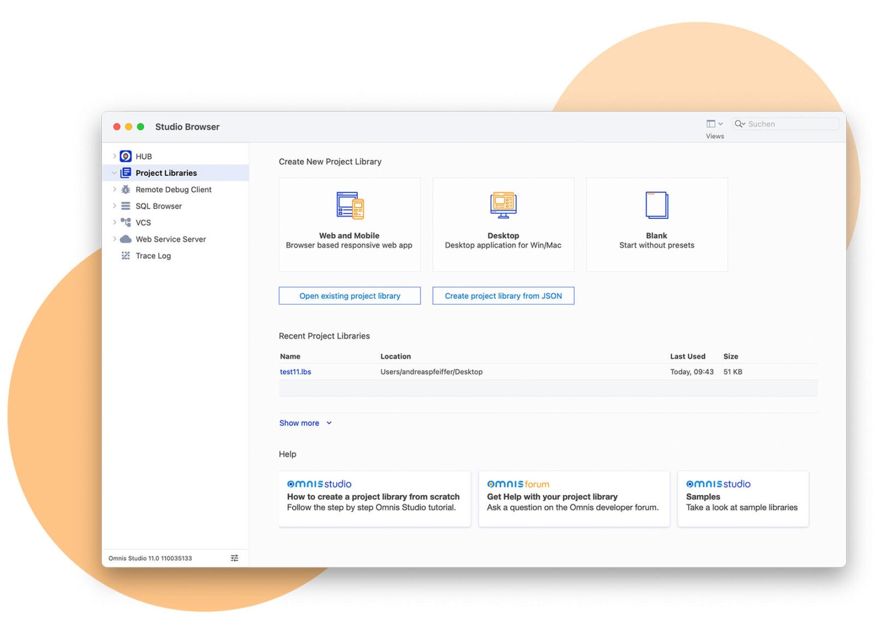The width and height of the screenshot is (874, 629).
Task: Click the SQL Browser icon
Action: click(126, 206)
